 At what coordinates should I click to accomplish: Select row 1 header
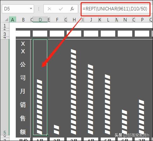coord(5,26)
